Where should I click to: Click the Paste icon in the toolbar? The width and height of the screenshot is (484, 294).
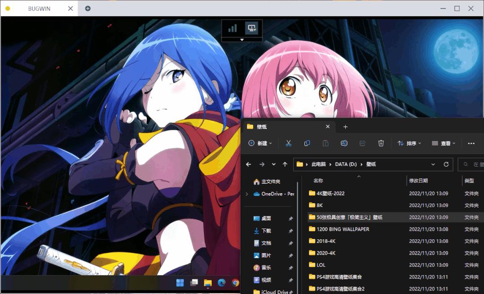click(325, 143)
